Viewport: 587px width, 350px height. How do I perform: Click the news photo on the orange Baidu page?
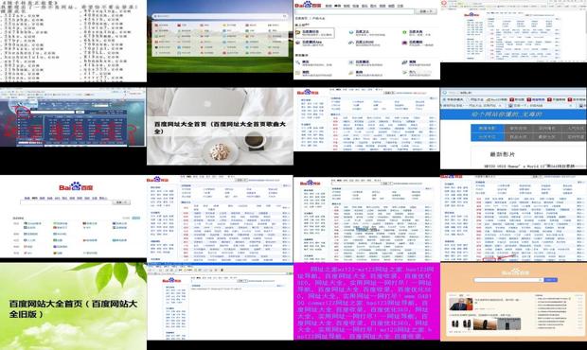(x=461, y=305)
